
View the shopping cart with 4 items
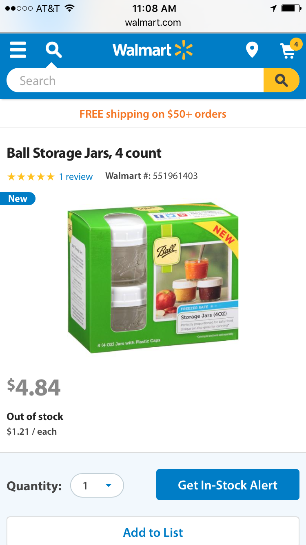point(290,49)
